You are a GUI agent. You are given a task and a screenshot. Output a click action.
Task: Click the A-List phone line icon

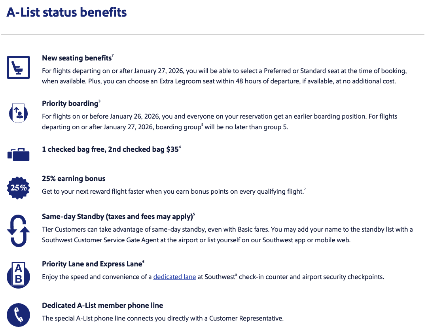point(18,315)
